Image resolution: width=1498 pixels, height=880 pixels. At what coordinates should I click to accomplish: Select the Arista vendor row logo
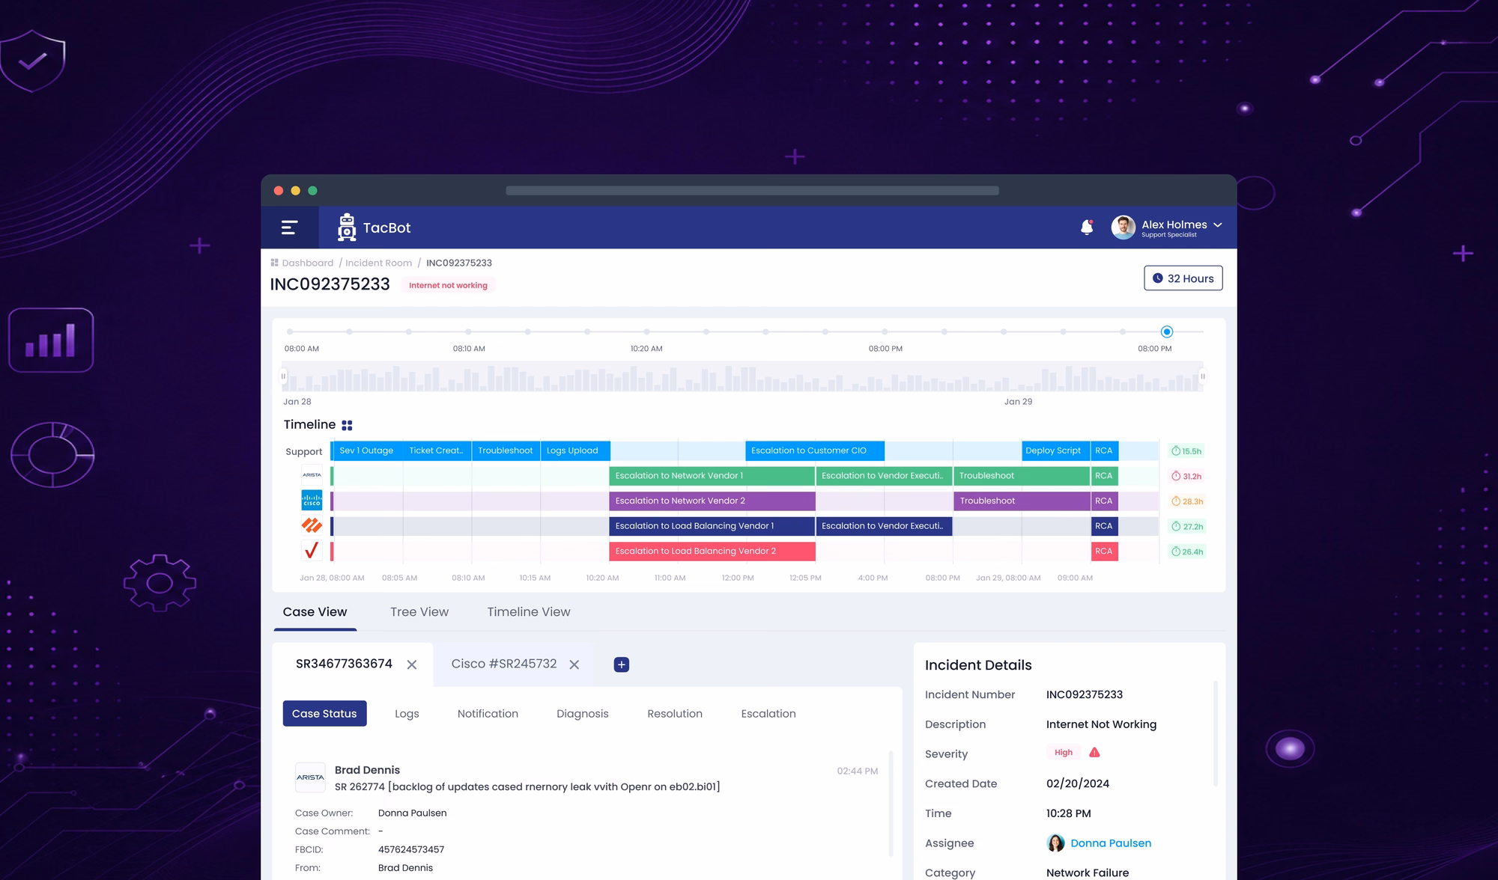pos(312,475)
